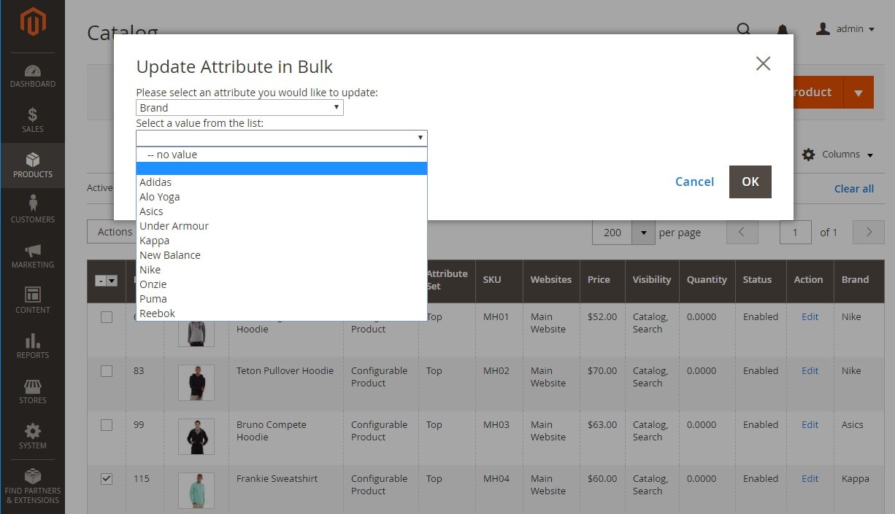Screen dimensions: 895x514
Task: Click the search magnifier icon
Action: [x=743, y=29]
